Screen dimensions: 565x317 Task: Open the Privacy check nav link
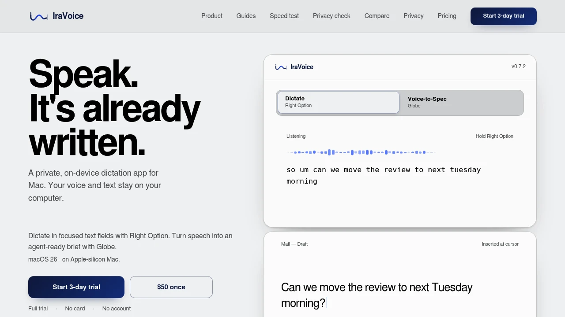331,16
